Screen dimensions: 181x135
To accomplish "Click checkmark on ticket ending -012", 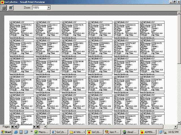I will 141,40.
